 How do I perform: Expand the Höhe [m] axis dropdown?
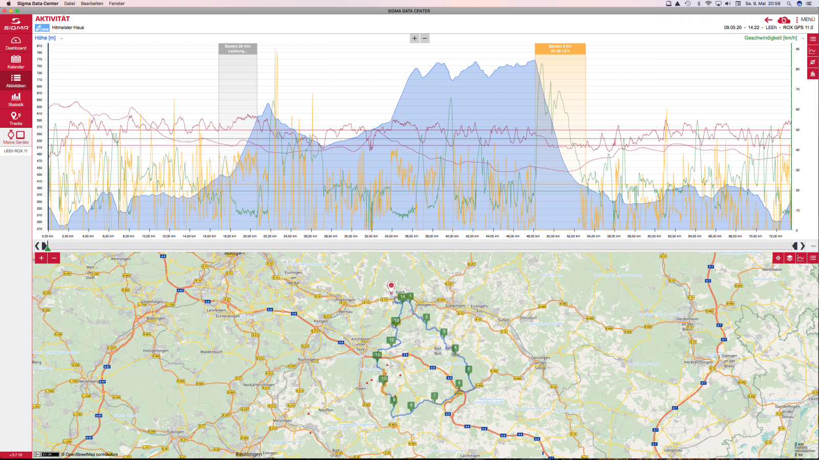coord(61,38)
